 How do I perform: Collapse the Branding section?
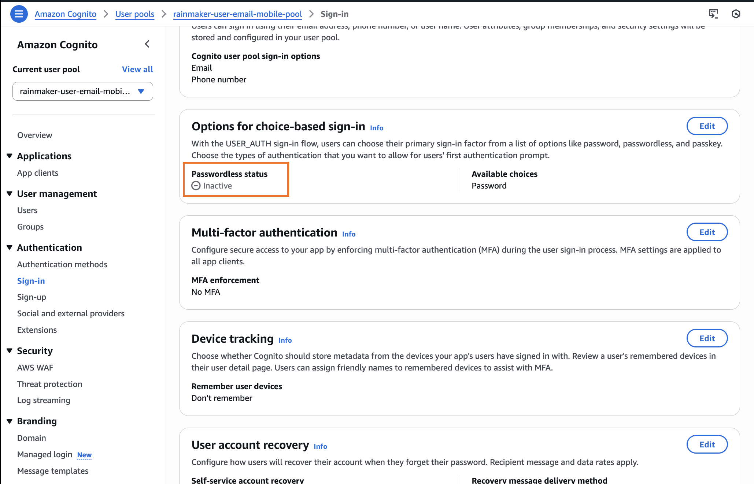coord(9,421)
